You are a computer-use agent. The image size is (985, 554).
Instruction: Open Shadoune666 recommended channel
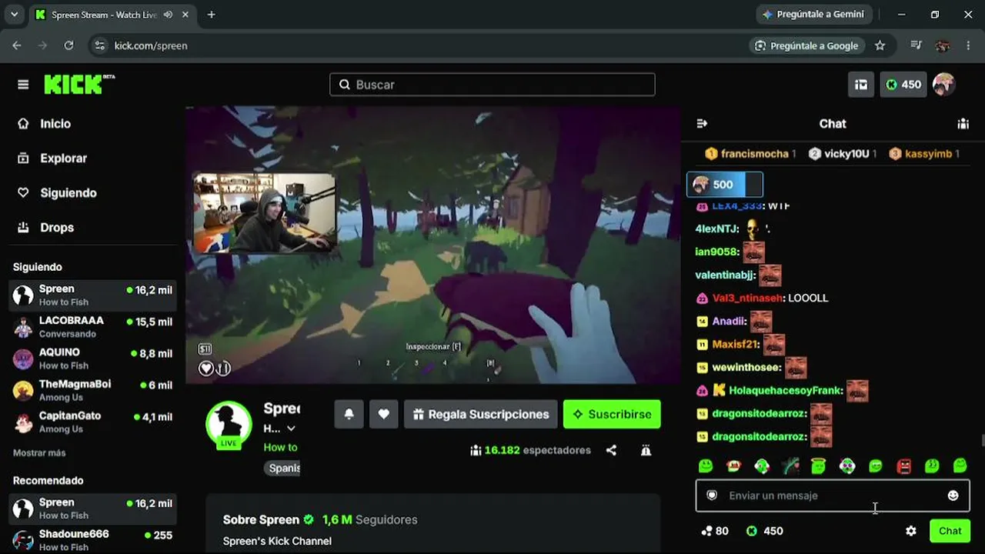(92, 540)
